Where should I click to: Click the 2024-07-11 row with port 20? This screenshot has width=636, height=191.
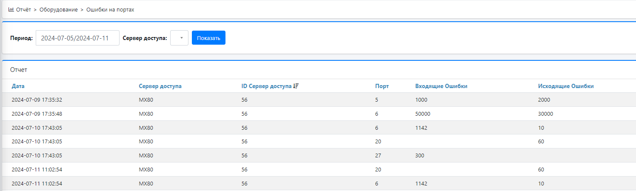tap(319, 169)
